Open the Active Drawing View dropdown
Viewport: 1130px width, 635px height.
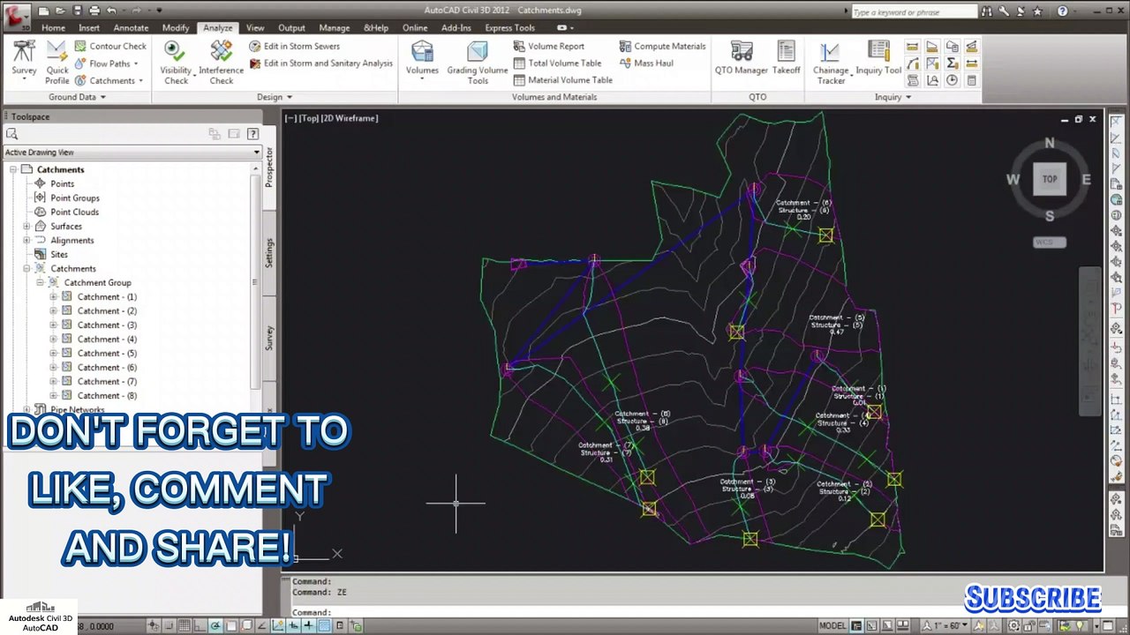pyautogui.click(x=256, y=153)
